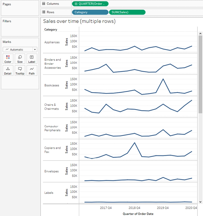Viewport: 203px width, 216px height.
Task: Click the Rows shelf icon
Action: click(44, 12)
